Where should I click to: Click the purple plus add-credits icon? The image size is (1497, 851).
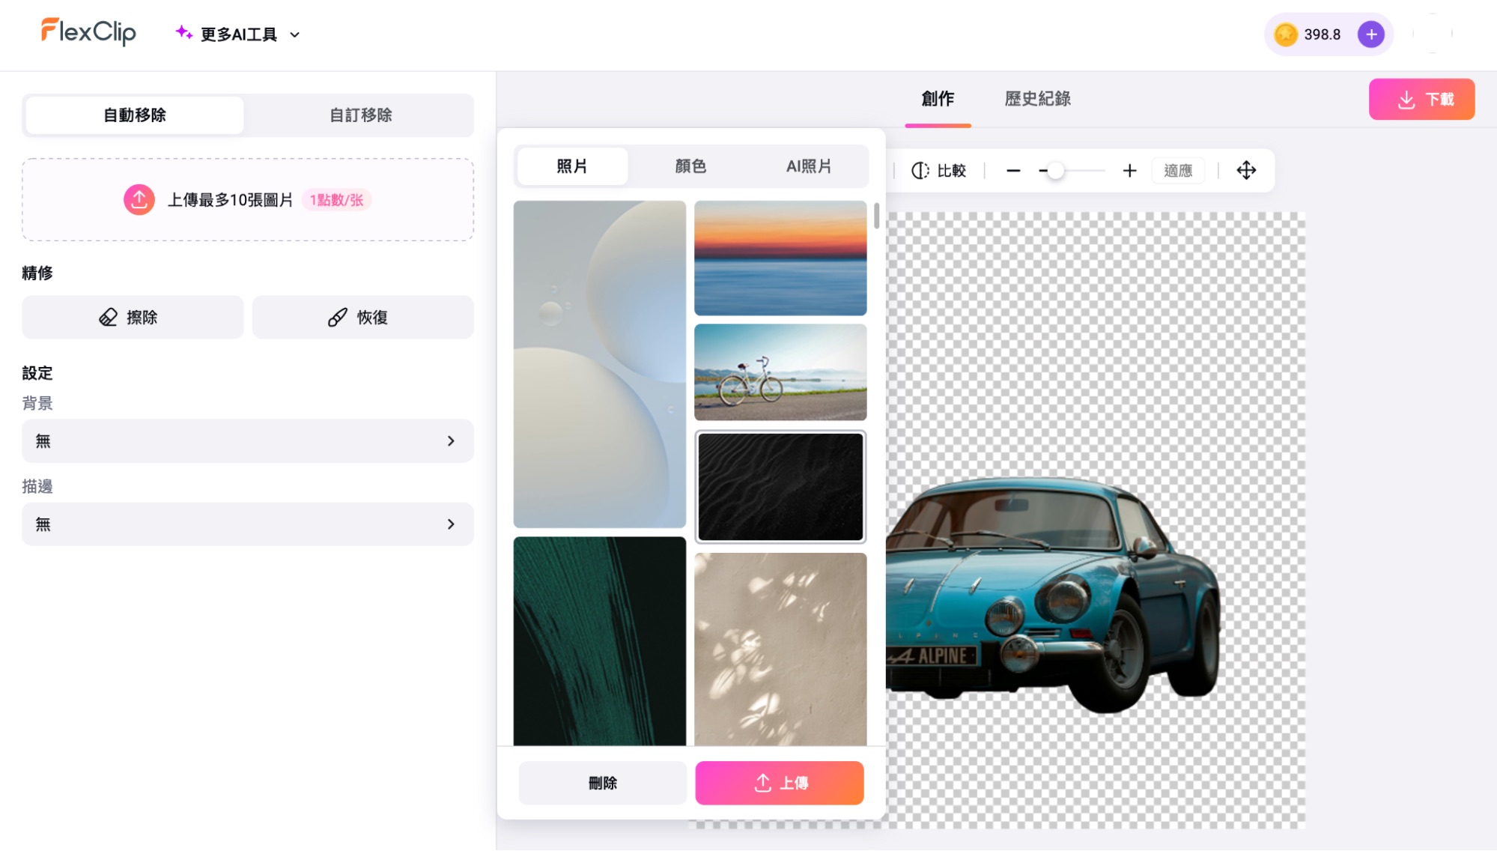1371,34
